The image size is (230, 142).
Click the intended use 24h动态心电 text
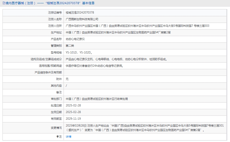pos(94,66)
